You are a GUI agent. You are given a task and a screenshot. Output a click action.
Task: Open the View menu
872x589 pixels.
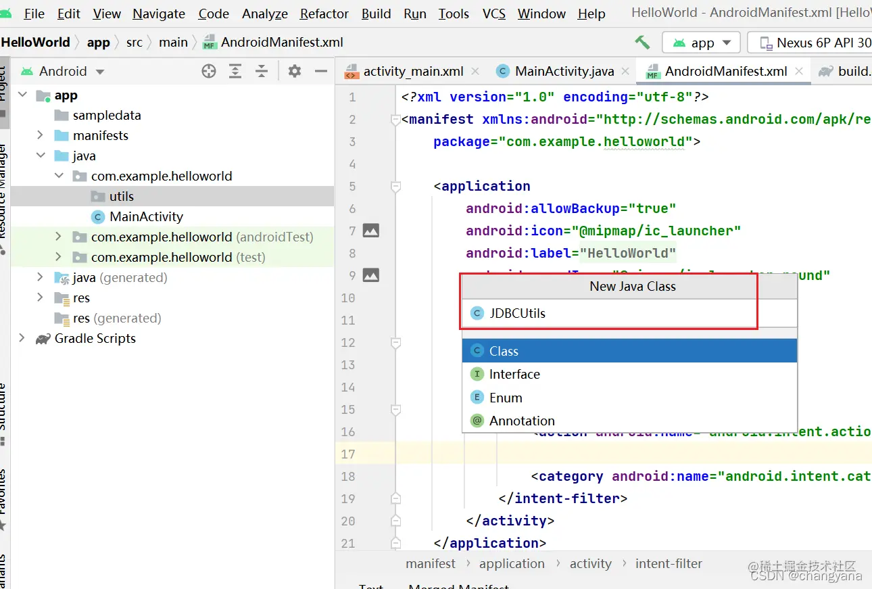pos(107,14)
